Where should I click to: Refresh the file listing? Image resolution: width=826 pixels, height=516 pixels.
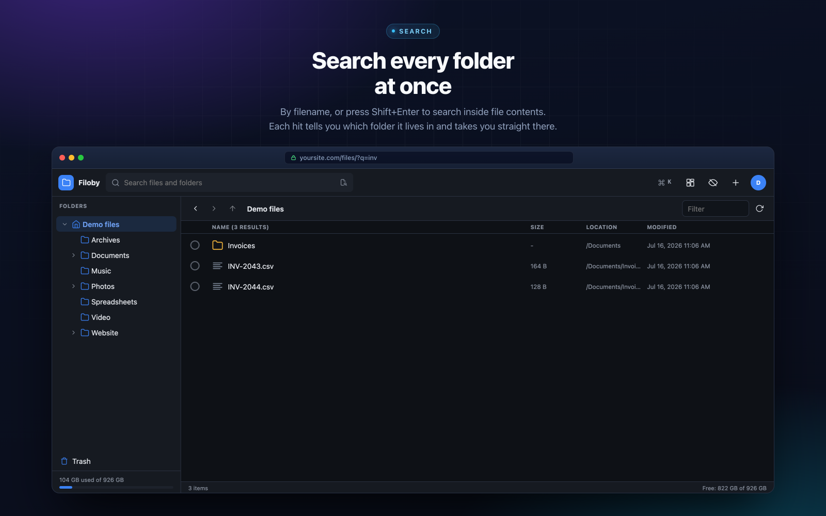[x=759, y=208]
